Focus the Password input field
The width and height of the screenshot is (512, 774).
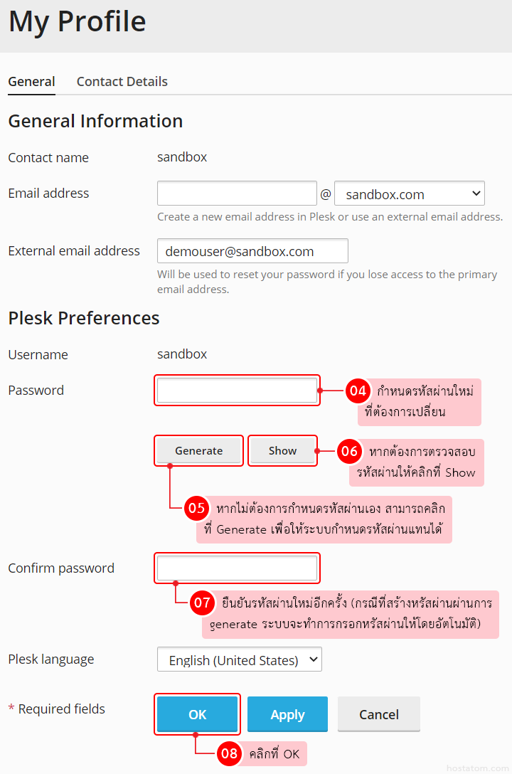click(x=237, y=391)
